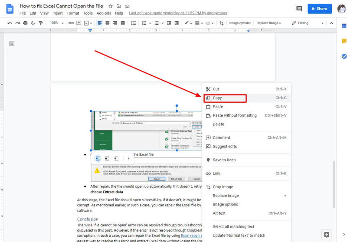Click the Insert image toolbar icon

[86, 23]
